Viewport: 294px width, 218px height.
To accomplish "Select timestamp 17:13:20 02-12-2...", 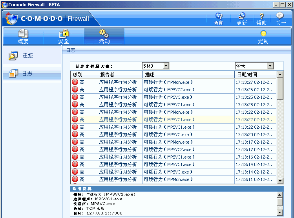I will pos(255,135).
